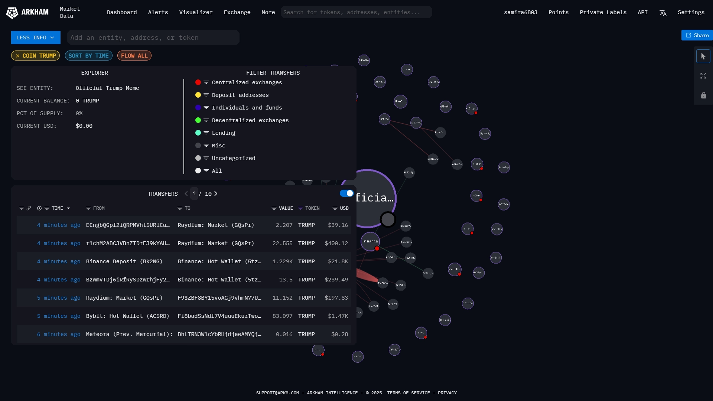
Task: Open Official Trump Meme entity link
Action: [107, 88]
